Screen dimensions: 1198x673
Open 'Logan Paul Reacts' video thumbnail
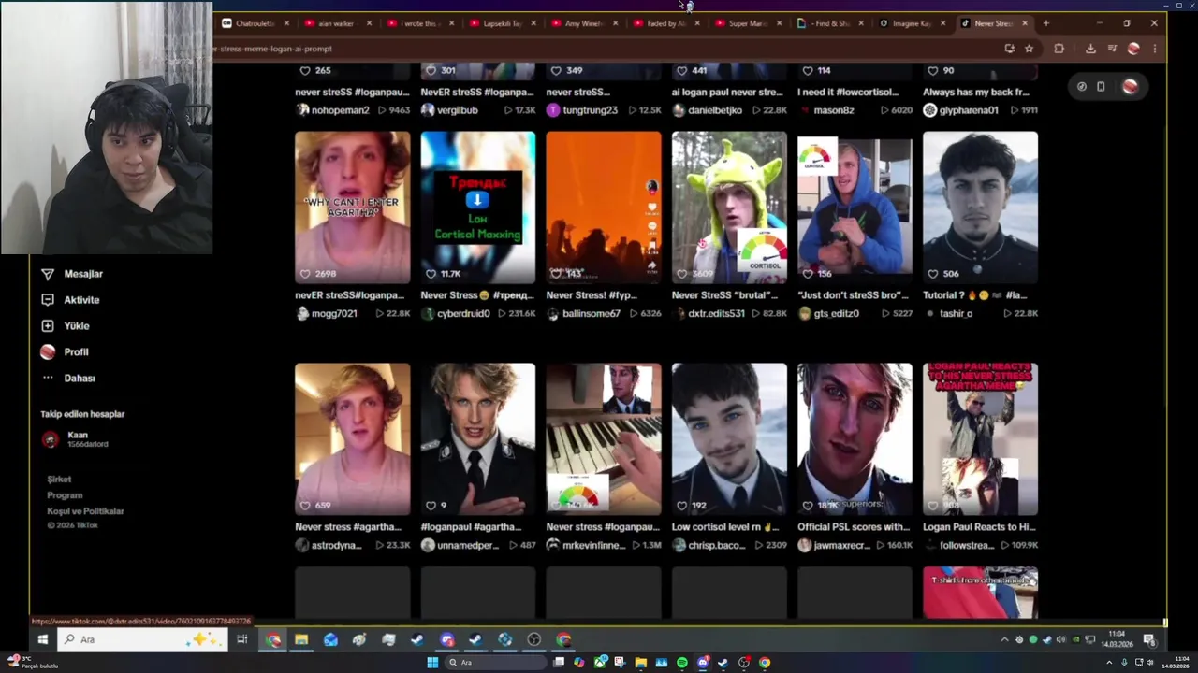point(980,439)
